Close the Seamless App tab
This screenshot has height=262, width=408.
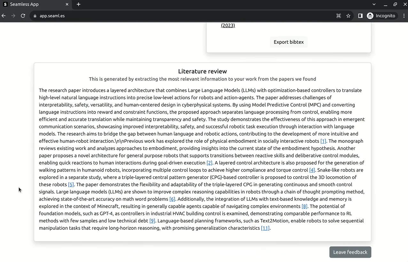coord(67,4)
